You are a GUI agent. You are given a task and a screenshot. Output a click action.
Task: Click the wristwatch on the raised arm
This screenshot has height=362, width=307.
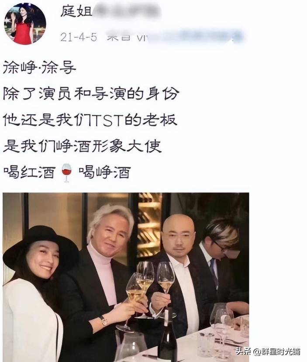pyautogui.click(x=104, y=321)
